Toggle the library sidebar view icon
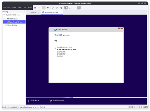The width and height of the screenshot is (150, 111). 66,8
